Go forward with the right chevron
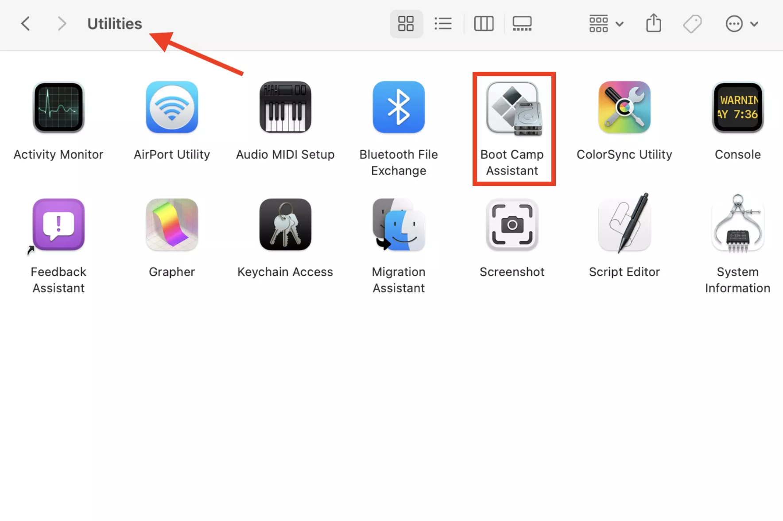 62,23
